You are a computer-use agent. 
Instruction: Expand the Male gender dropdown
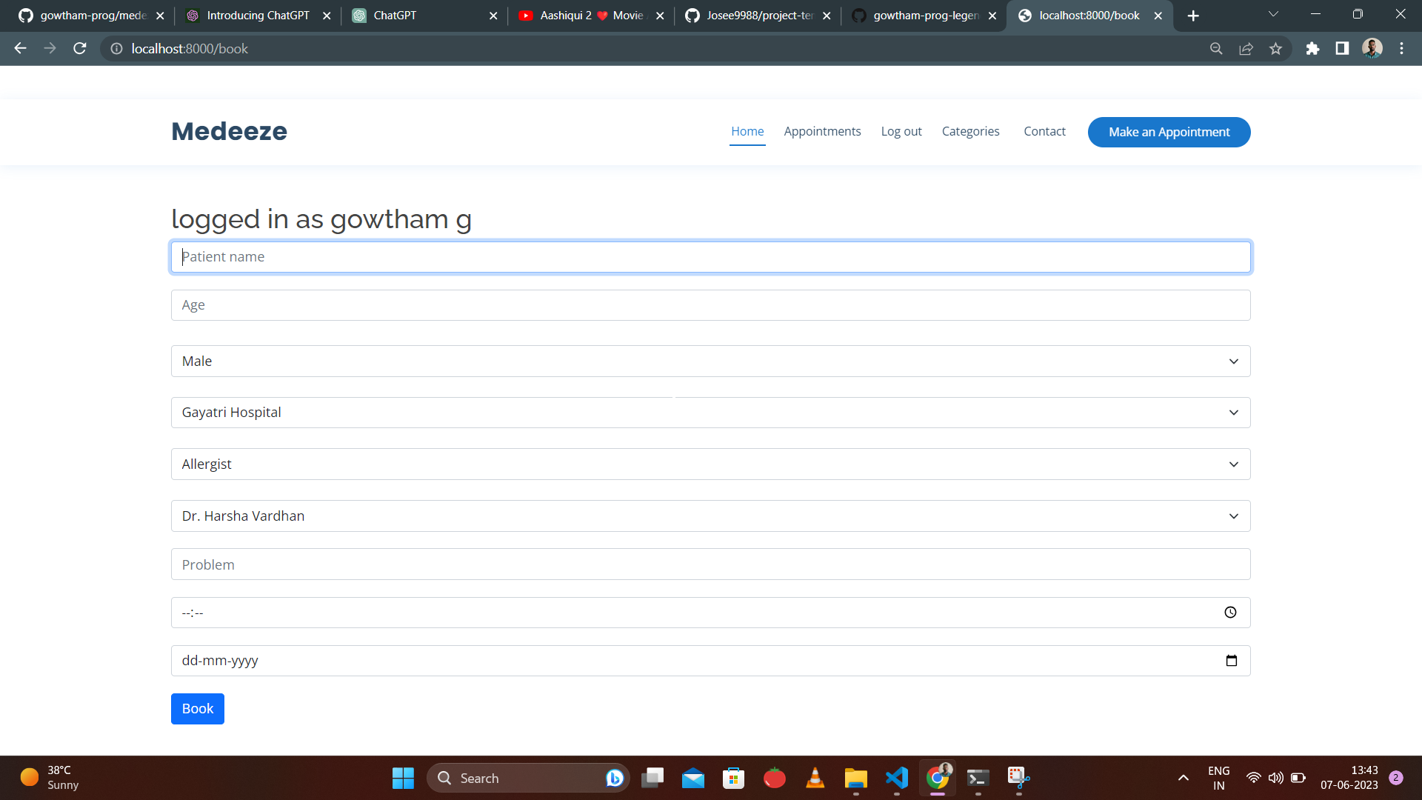[x=710, y=361]
